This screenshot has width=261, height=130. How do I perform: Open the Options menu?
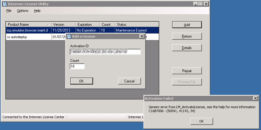[x=23, y=11]
